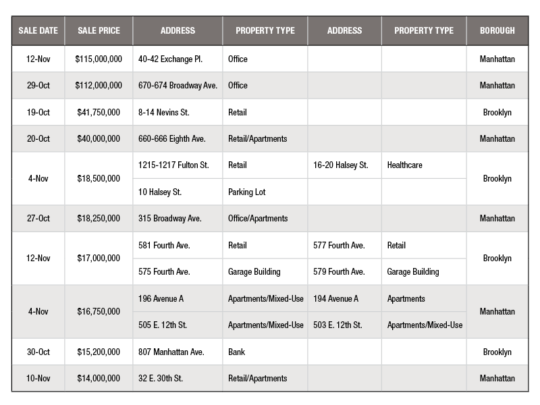Select the Parking Lot cell
Screen dimensions: 540x405
click(265, 192)
